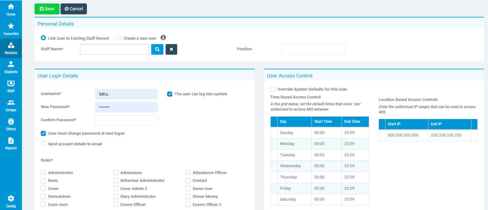Viewport: 488px width, 210px height.
Task: Click the staff name search magnifier icon
Action: point(157,49)
